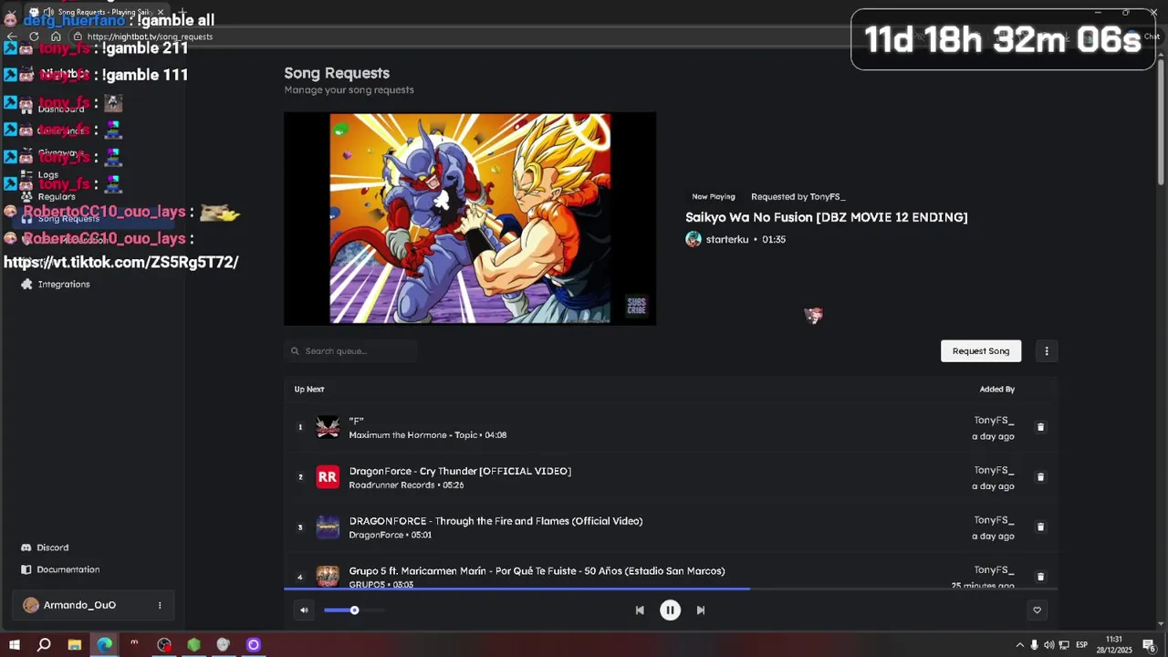
Task: Click the Up Next column header
Action: click(x=309, y=390)
